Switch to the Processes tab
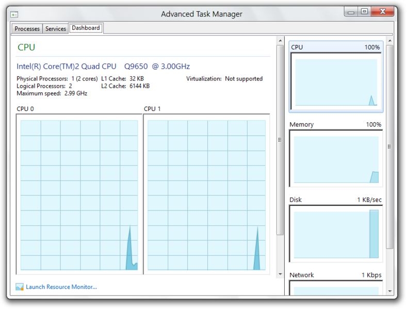 click(x=27, y=29)
